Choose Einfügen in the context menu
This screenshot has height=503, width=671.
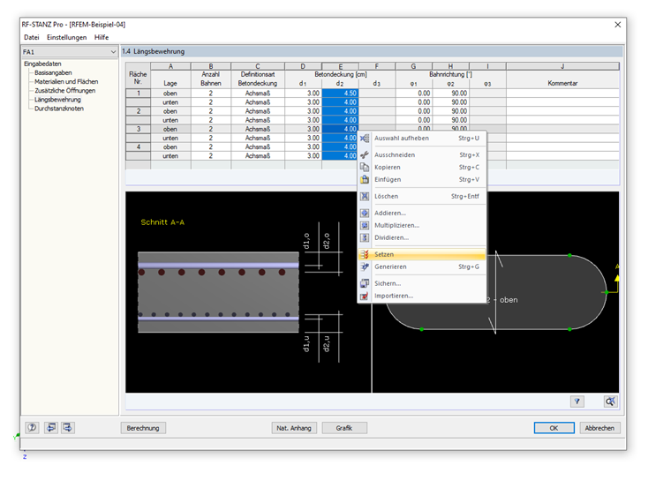tap(387, 179)
